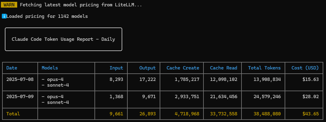Select the 2025-07-08 date cell
The width and height of the screenshot is (326, 122).
pos(20,79)
